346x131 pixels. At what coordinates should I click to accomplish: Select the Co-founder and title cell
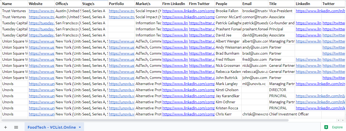pyautogui.click(x=282, y=23)
